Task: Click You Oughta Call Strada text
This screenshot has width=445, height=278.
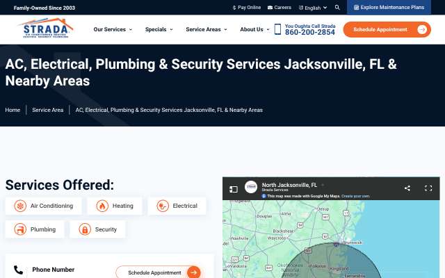Action: 310,26
